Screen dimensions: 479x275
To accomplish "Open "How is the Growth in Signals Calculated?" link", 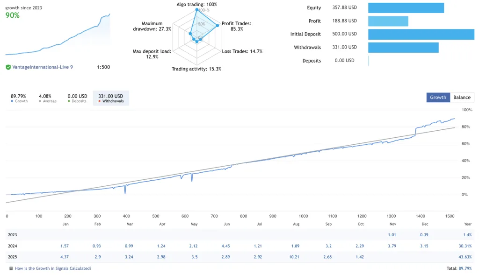I will [53, 268].
